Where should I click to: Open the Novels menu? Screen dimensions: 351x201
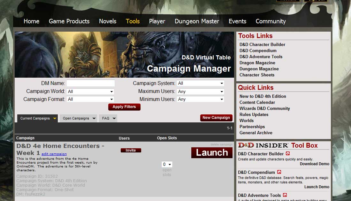click(108, 21)
